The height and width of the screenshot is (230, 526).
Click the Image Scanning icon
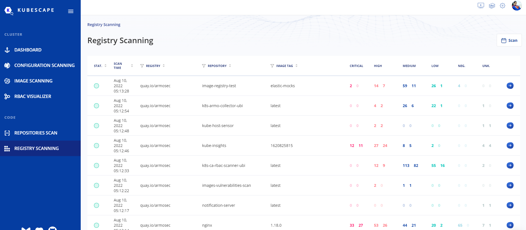click(7, 81)
